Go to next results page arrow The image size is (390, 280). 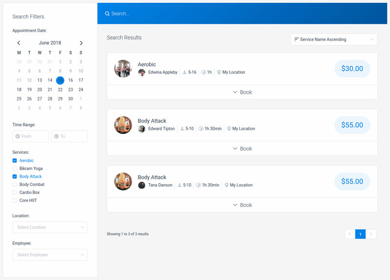tap(371, 234)
